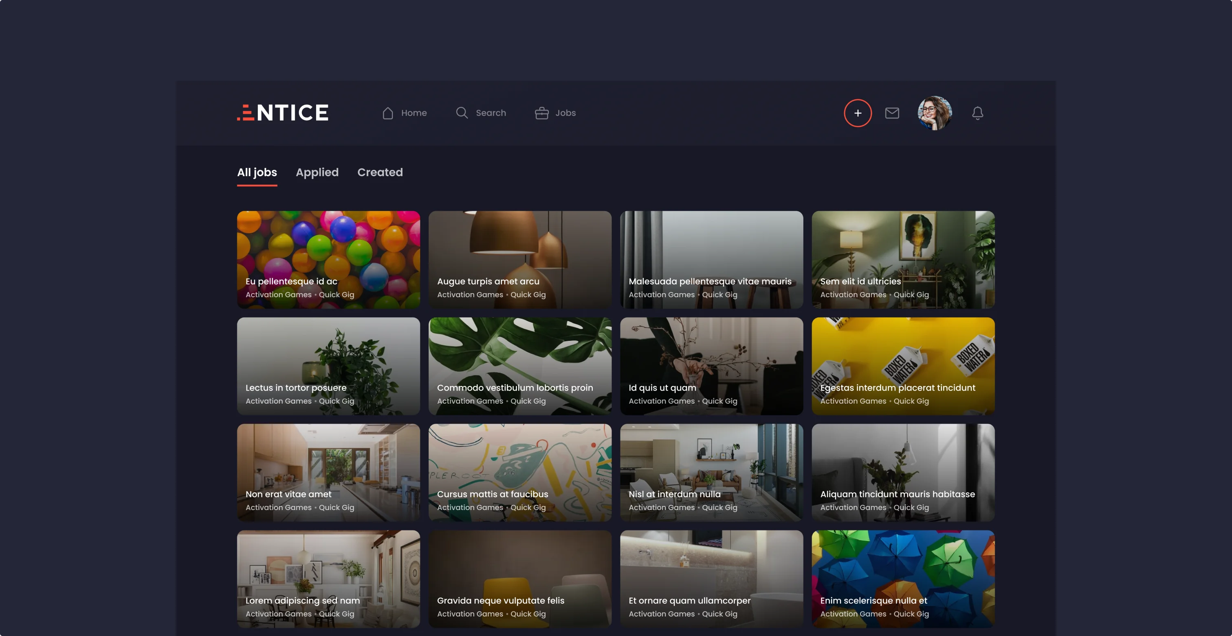The width and height of the screenshot is (1232, 636).
Task: Click the Jobs briefcase icon
Action: (x=541, y=113)
